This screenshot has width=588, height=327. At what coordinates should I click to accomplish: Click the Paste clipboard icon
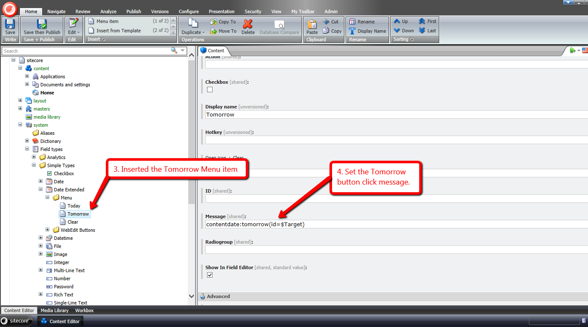coord(312,25)
